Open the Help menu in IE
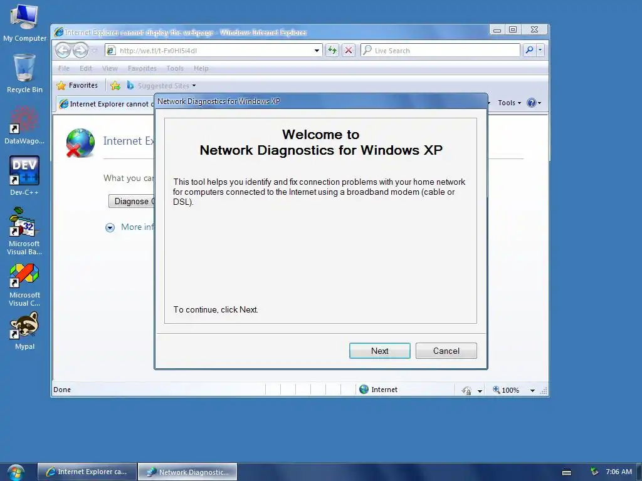 tap(201, 68)
